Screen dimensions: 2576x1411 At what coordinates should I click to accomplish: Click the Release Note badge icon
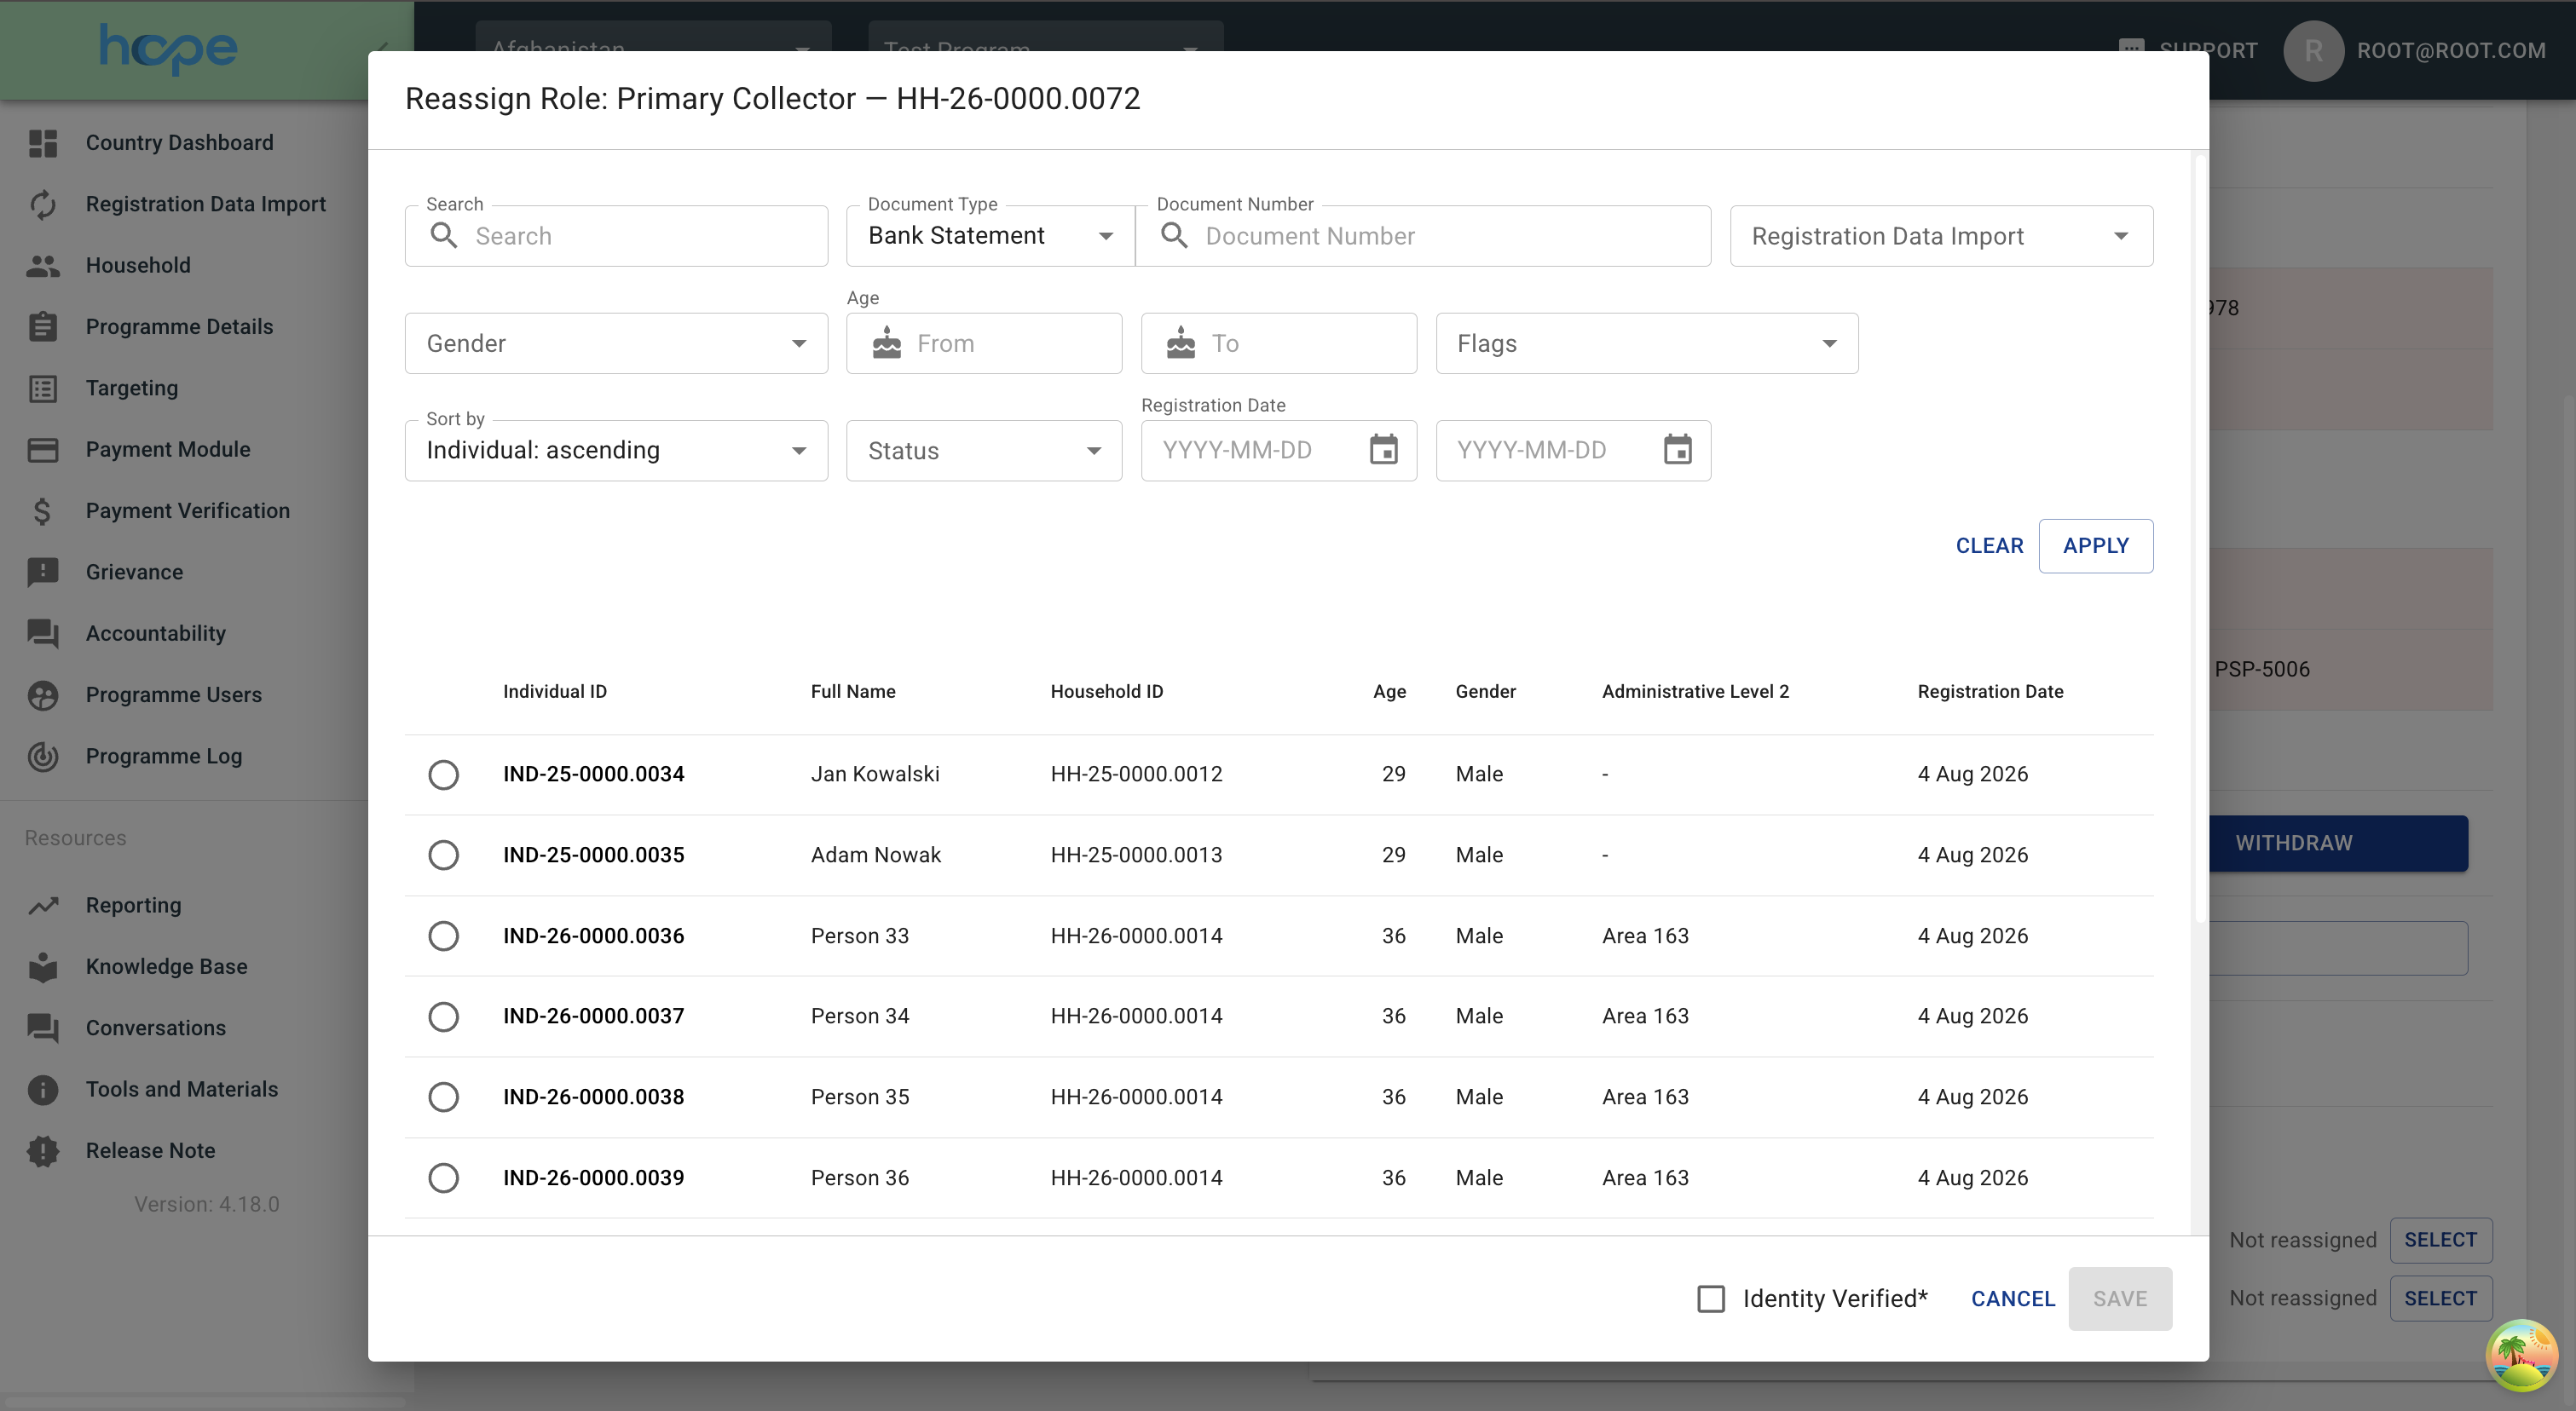click(43, 1150)
